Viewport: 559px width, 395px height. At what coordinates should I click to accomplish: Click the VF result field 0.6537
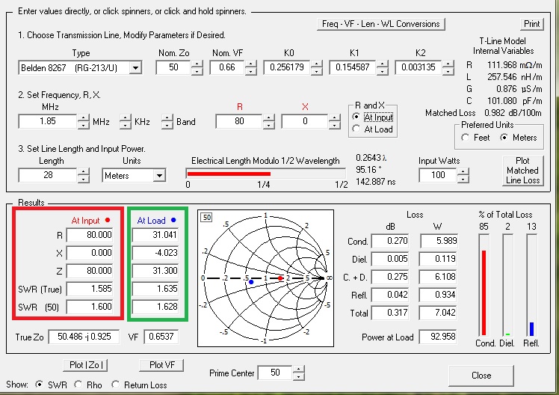click(x=161, y=337)
